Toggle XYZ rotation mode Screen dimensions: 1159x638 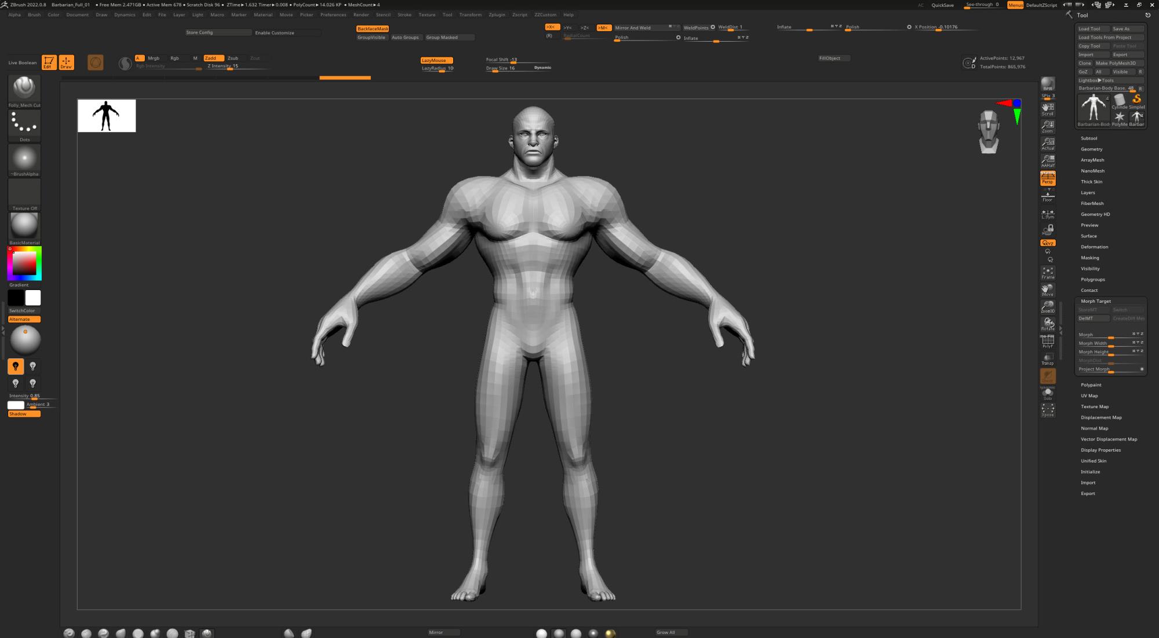(1048, 243)
